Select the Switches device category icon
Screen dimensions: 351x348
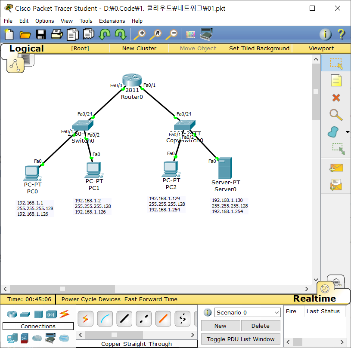pos(25,314)
